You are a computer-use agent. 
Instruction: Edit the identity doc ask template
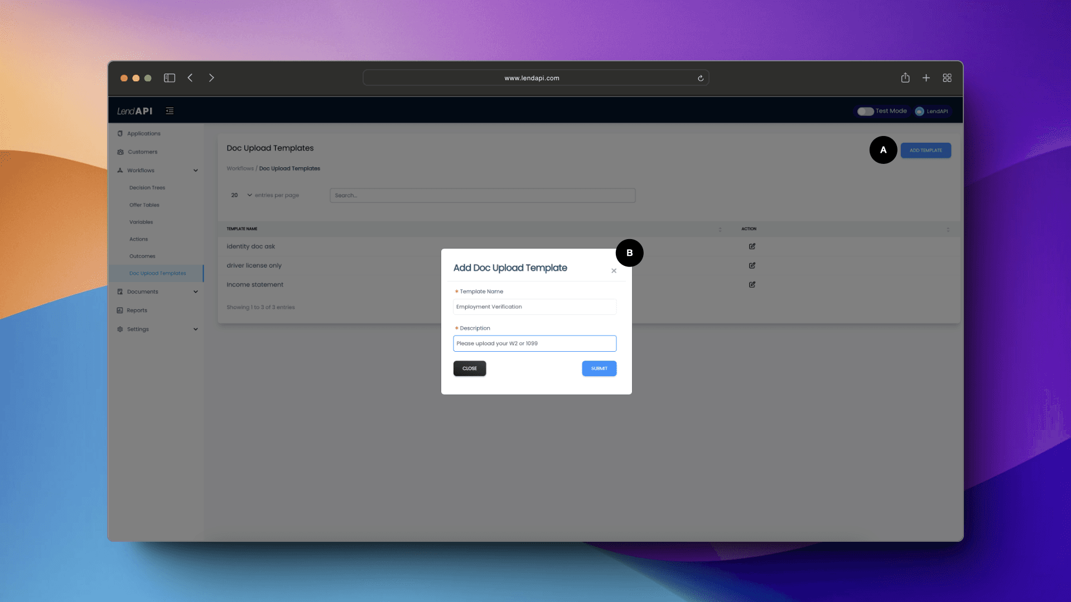coord(752,246)
